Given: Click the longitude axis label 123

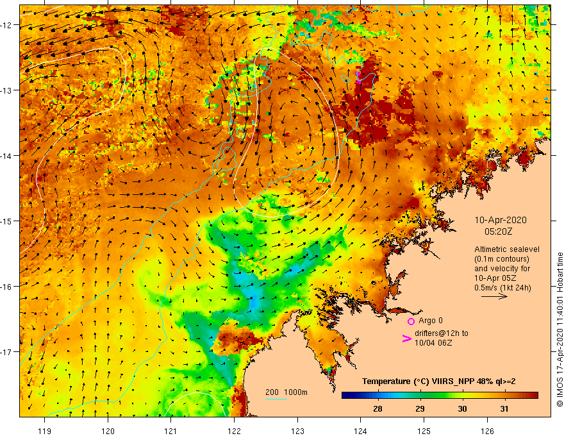Looking at the screenshot, I should click(x=297, y=431).
